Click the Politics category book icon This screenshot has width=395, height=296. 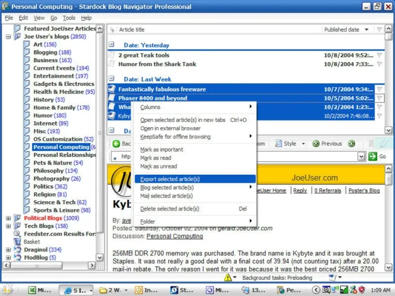[x=27, y=186]
